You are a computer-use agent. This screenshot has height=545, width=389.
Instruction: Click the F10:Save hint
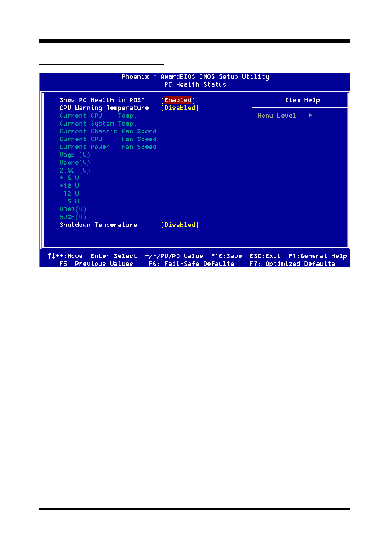click(x=226, y=256)
